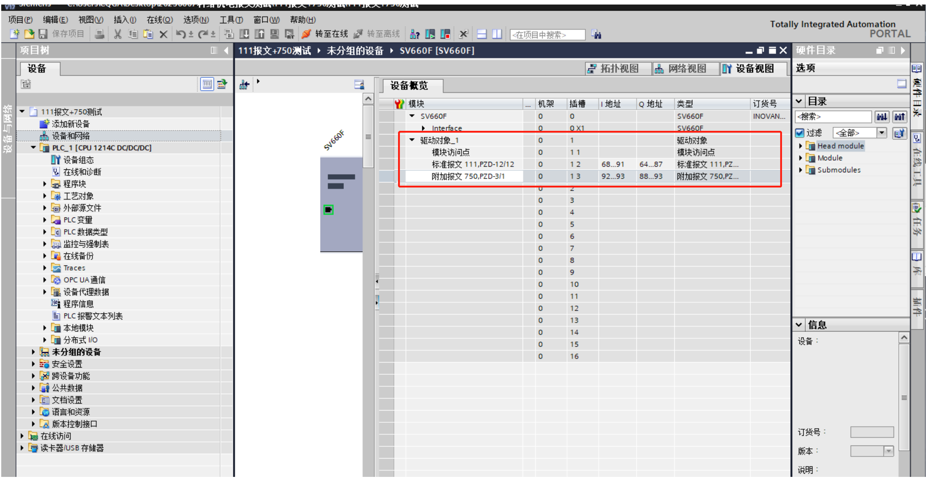Delete selection with the X toolbar icon
This screenshot has height=495, width=928.
click(163, 34)
